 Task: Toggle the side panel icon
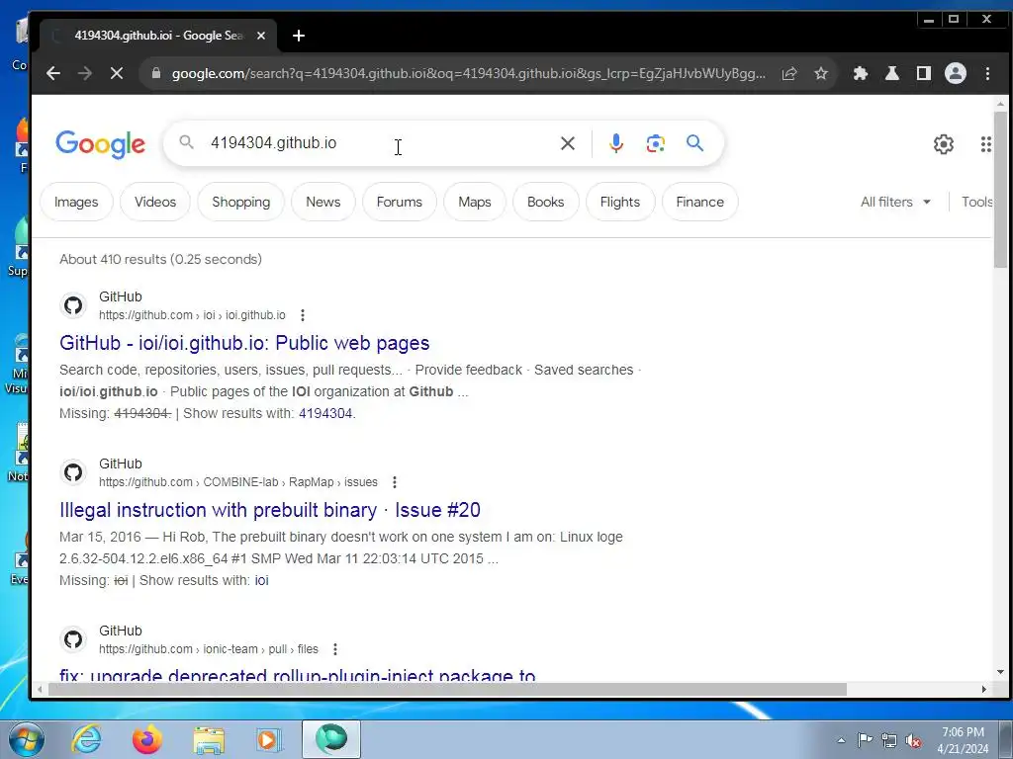tap(923, 73)
